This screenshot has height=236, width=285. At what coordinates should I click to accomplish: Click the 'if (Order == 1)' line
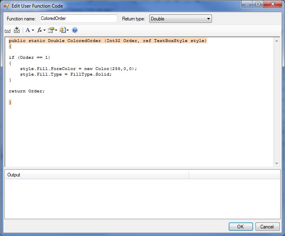click(29, 58)
